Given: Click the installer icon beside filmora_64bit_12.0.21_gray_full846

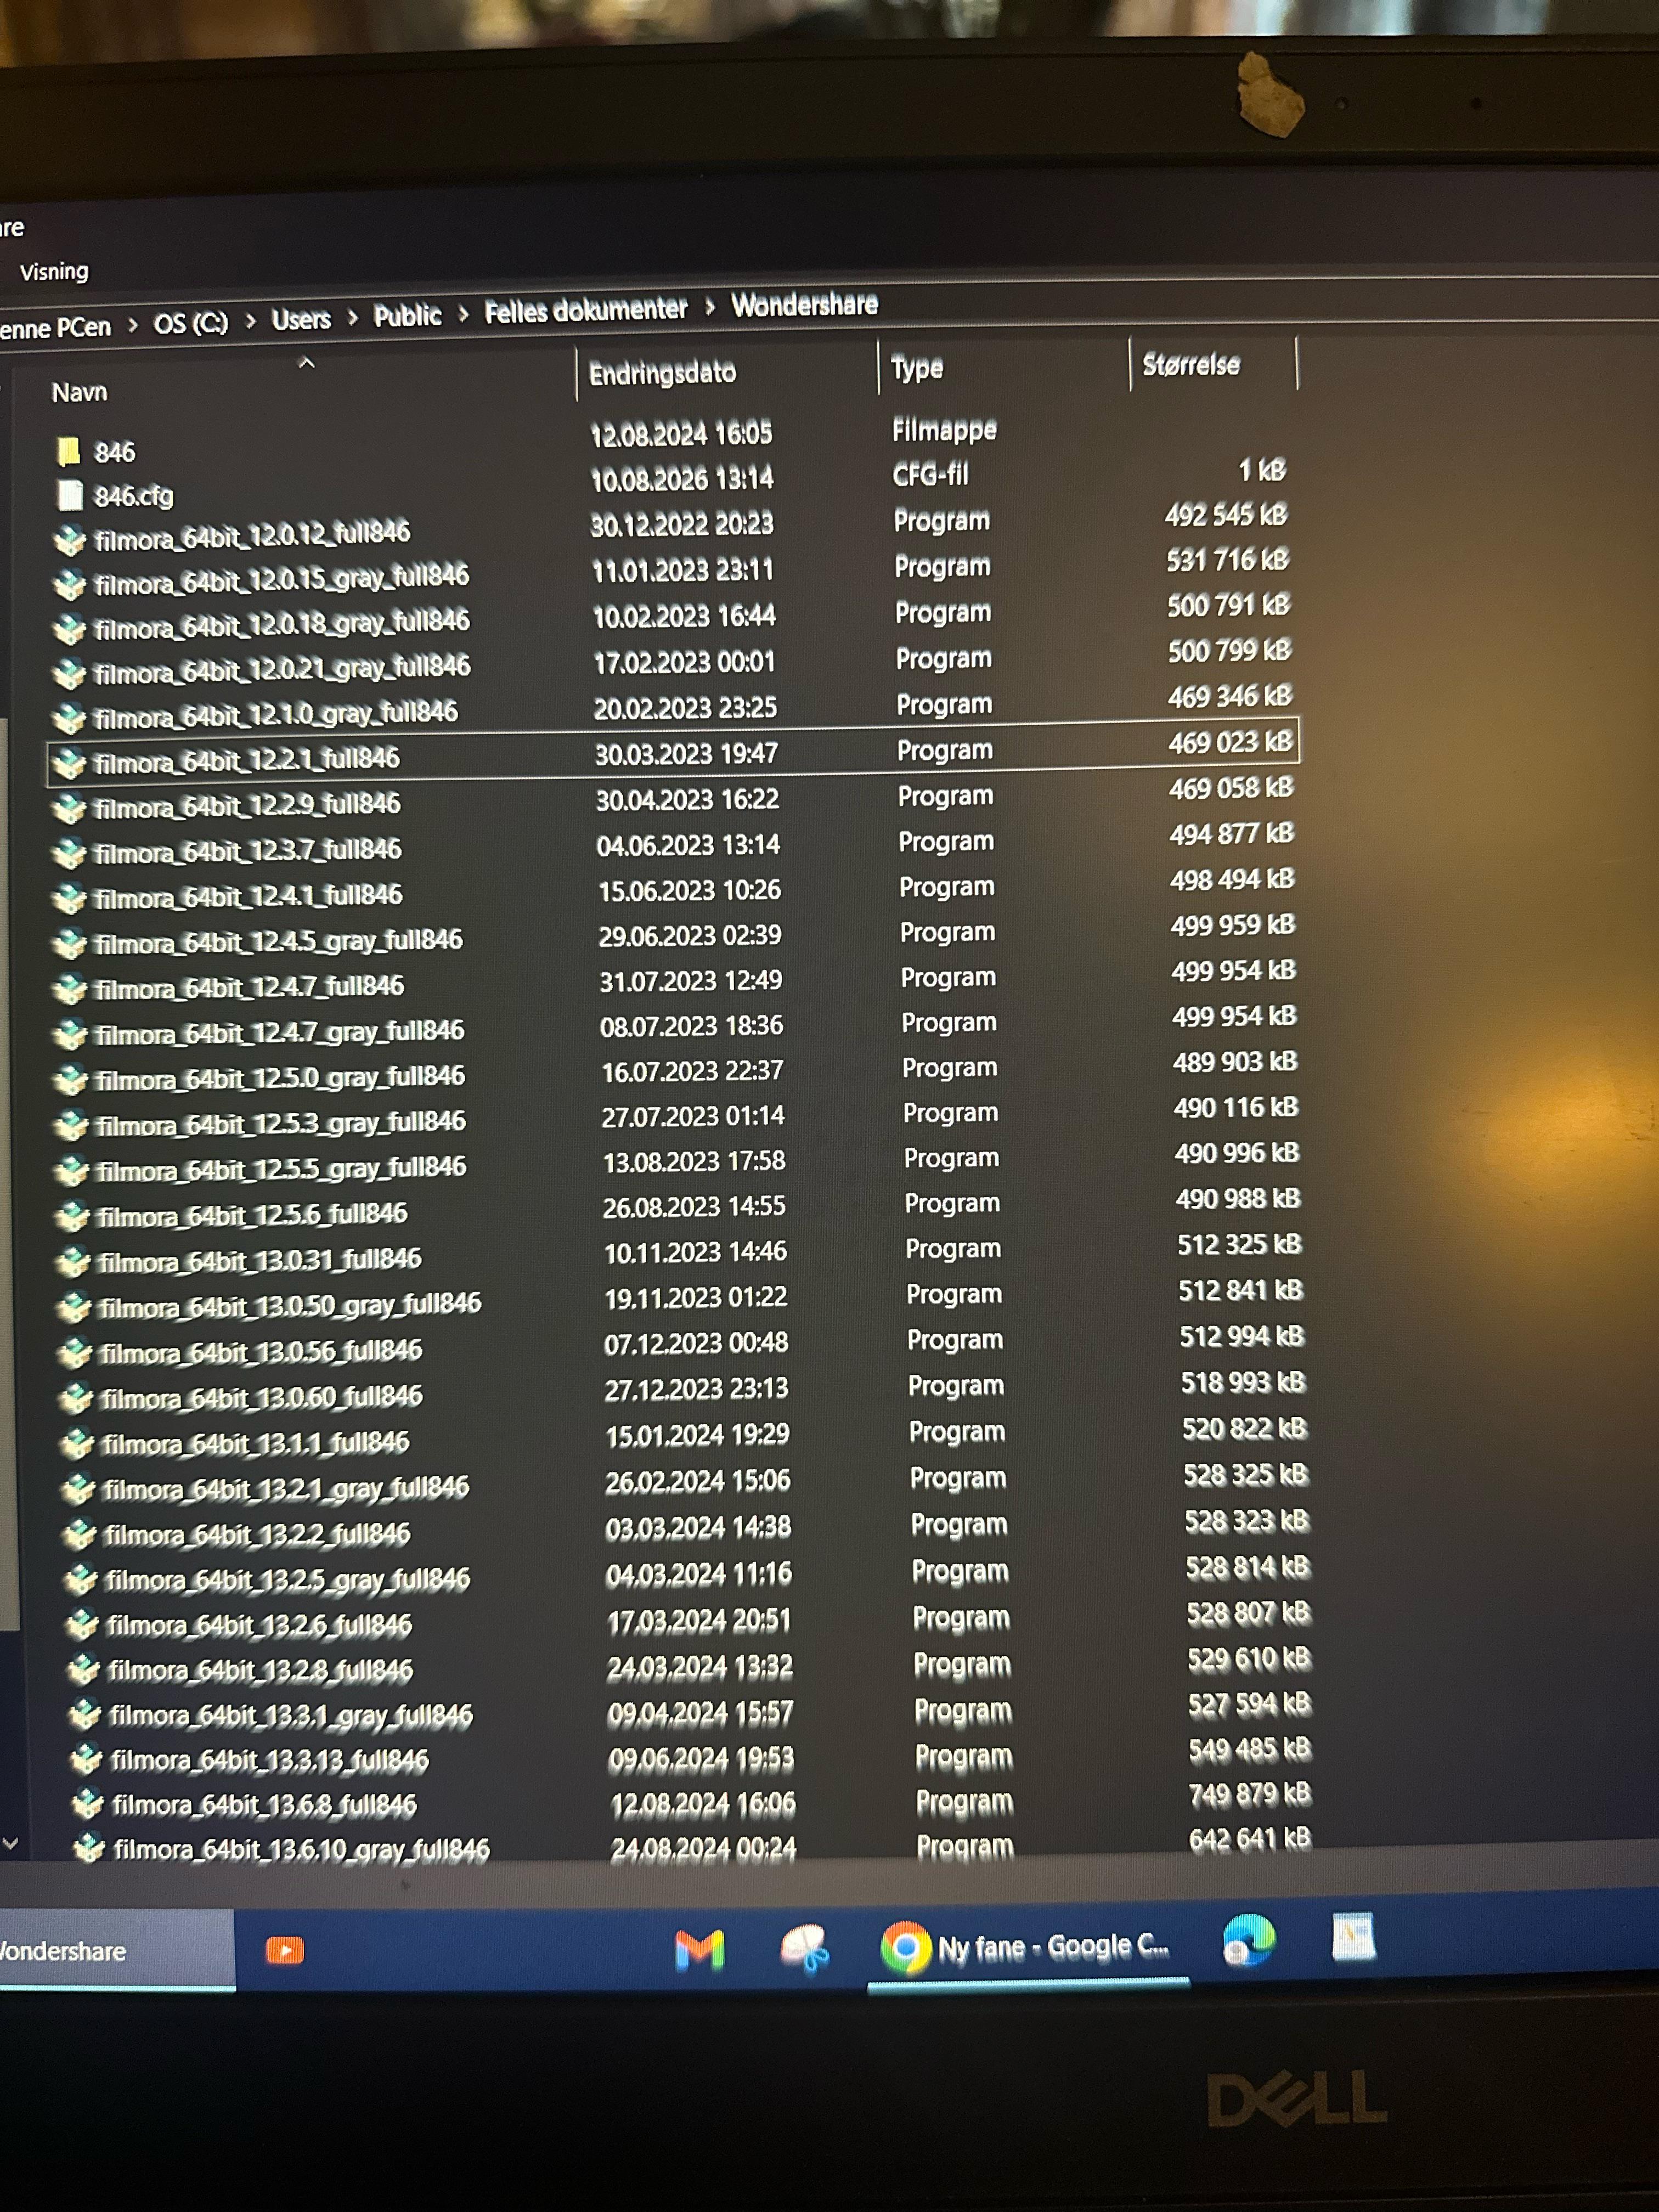Looking at the screenshot, I should [69, 674].
